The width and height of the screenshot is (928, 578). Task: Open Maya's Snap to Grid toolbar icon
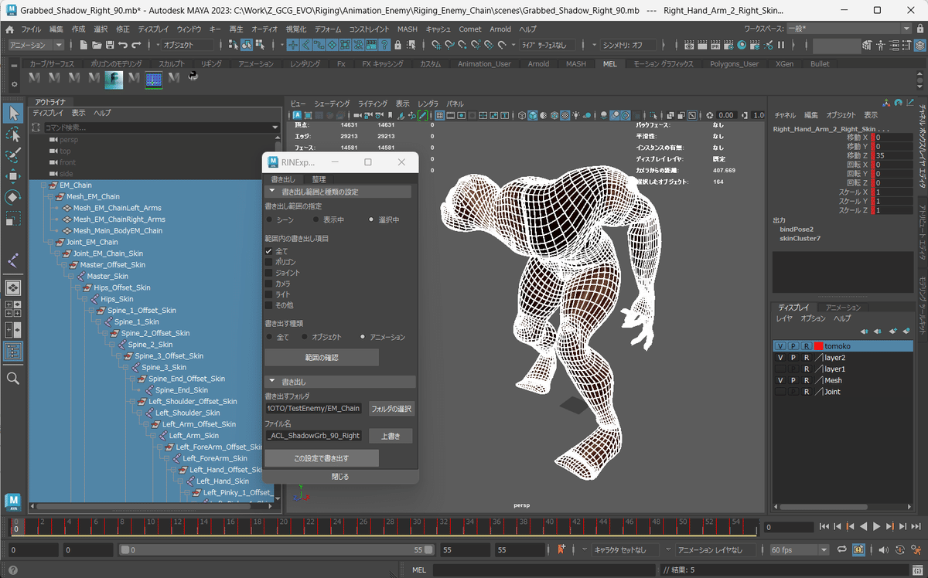(x=437, y=46)
